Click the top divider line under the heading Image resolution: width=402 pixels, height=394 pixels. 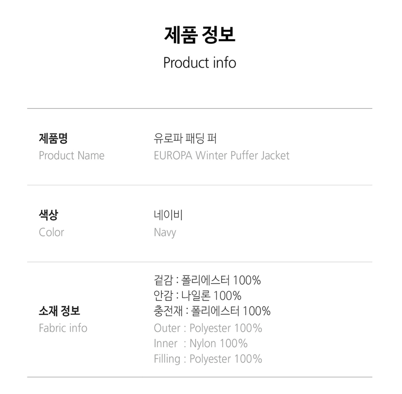pos(200,109)
